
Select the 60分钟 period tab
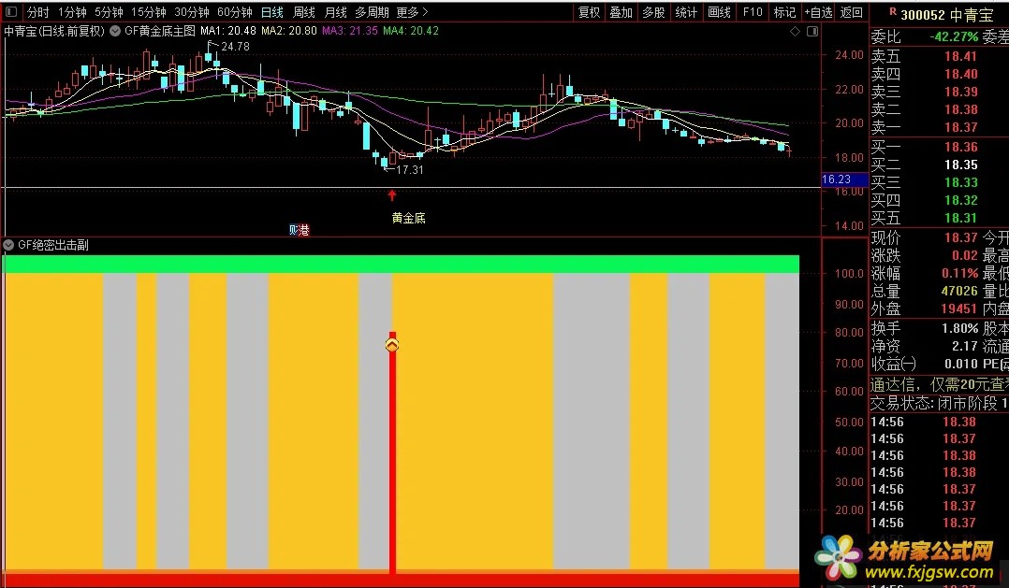pyautogui.click(x=235, y=12)
